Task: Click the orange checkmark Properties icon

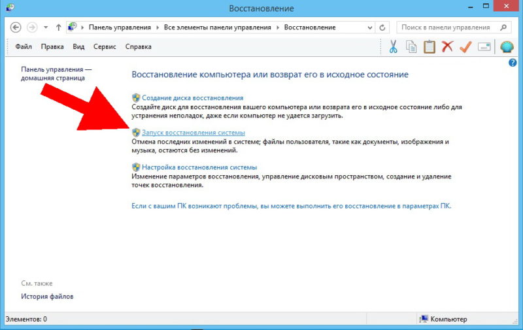Action: [465, 47]
